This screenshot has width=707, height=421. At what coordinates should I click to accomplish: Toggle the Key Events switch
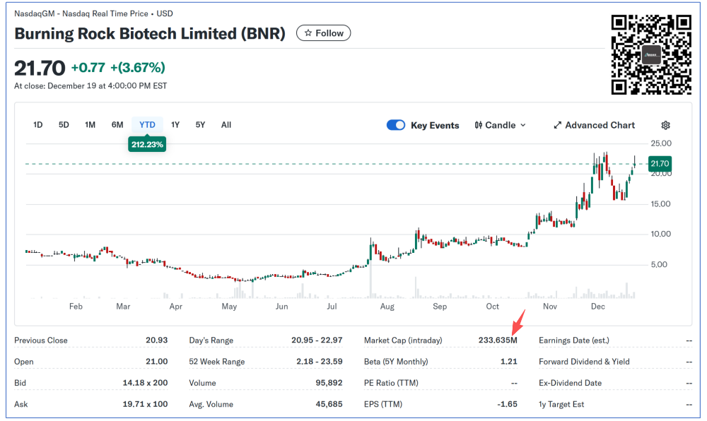click(x=396, y=125)
